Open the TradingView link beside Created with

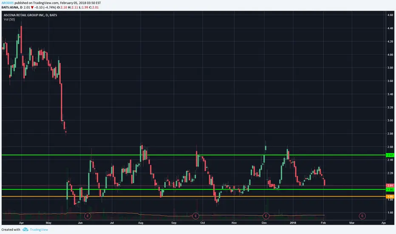click(39, 230)
